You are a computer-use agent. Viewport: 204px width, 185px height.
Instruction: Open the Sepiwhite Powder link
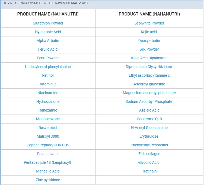point(149,23)
